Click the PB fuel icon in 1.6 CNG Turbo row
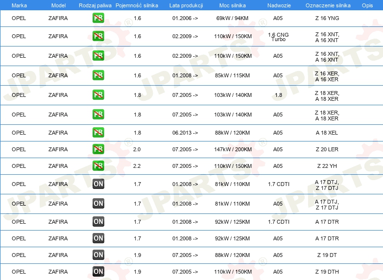Screen dimensions: 383x280 point(98,36)
